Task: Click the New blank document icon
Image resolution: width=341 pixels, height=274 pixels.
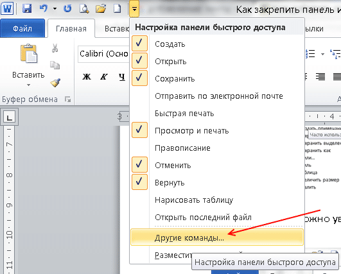Action: coord(118,9)
